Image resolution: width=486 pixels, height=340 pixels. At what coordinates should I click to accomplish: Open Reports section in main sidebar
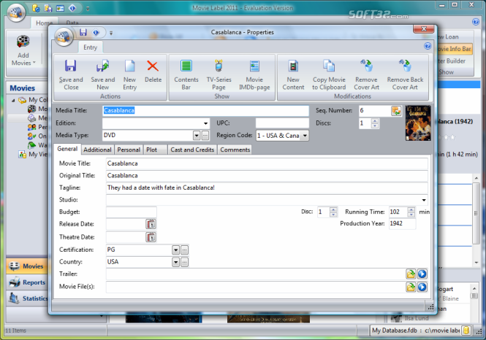click(x=26, y=282)
